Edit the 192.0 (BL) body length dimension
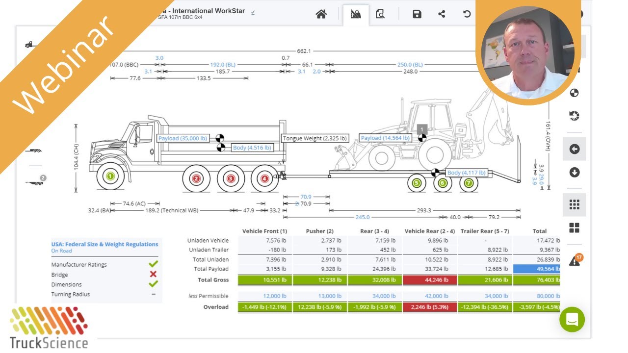Image resolution: width=628 pixels, height=353 pixels. (x=224, y=64)
